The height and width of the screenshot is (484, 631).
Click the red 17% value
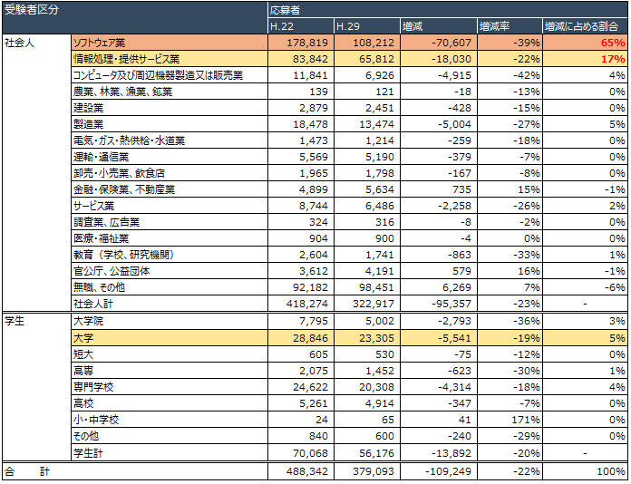(613, 59)
